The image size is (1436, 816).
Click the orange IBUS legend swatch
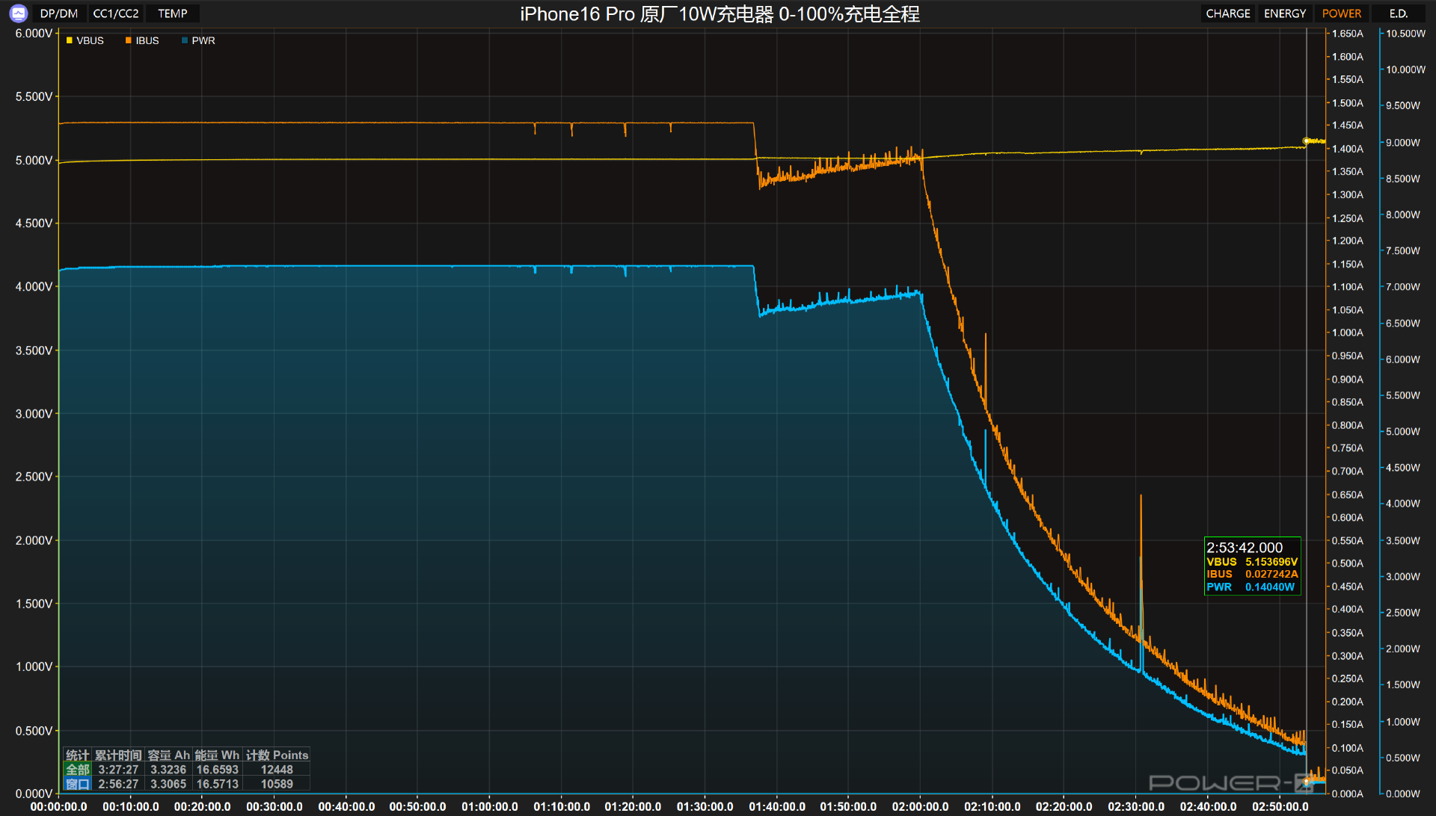pyautogui.click(x=129, y=40)
